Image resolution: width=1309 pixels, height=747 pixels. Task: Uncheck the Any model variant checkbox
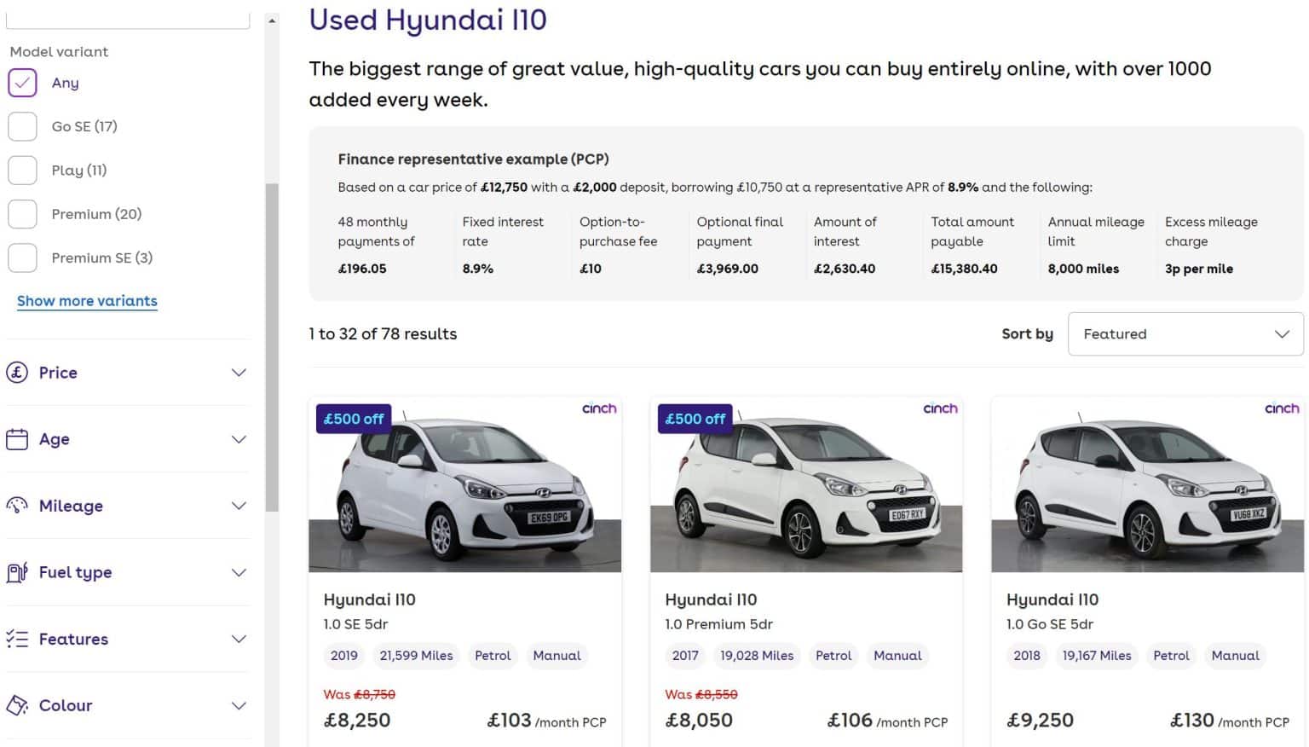pos(22,83)
